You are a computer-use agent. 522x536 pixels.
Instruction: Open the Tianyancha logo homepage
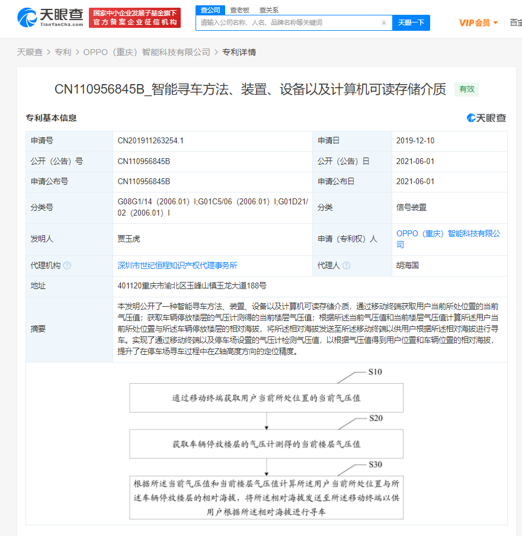(50, 17)
